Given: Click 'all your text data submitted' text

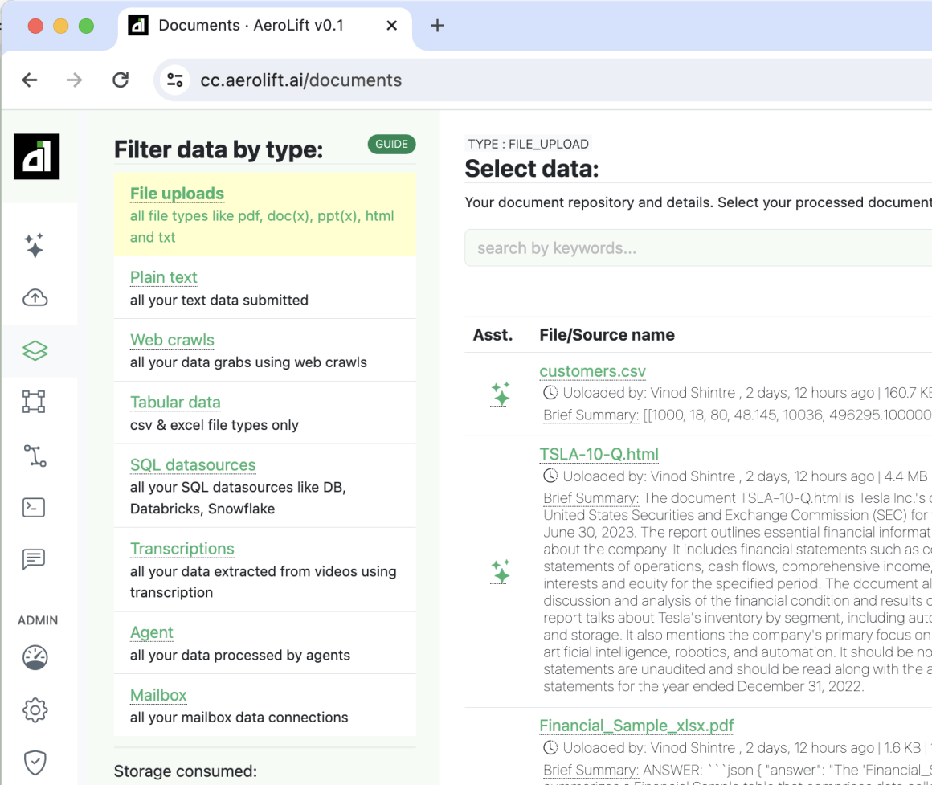Looking at the screenshot, I should pos(219,300).
